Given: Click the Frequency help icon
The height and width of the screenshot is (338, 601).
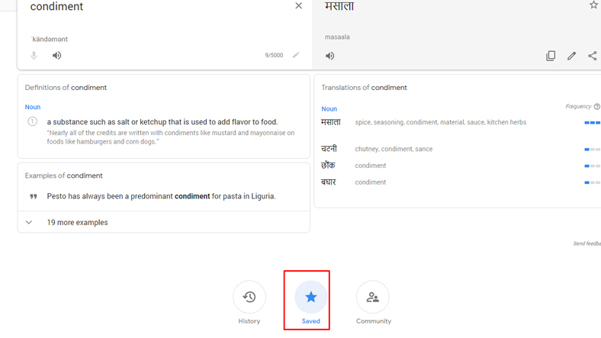Looking at the screenshot, I should (x=596, y=107).
